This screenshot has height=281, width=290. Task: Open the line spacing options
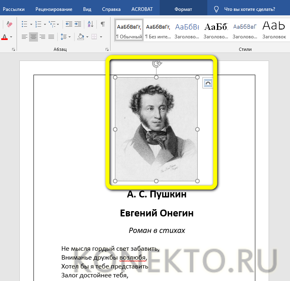tap(64, 37)
